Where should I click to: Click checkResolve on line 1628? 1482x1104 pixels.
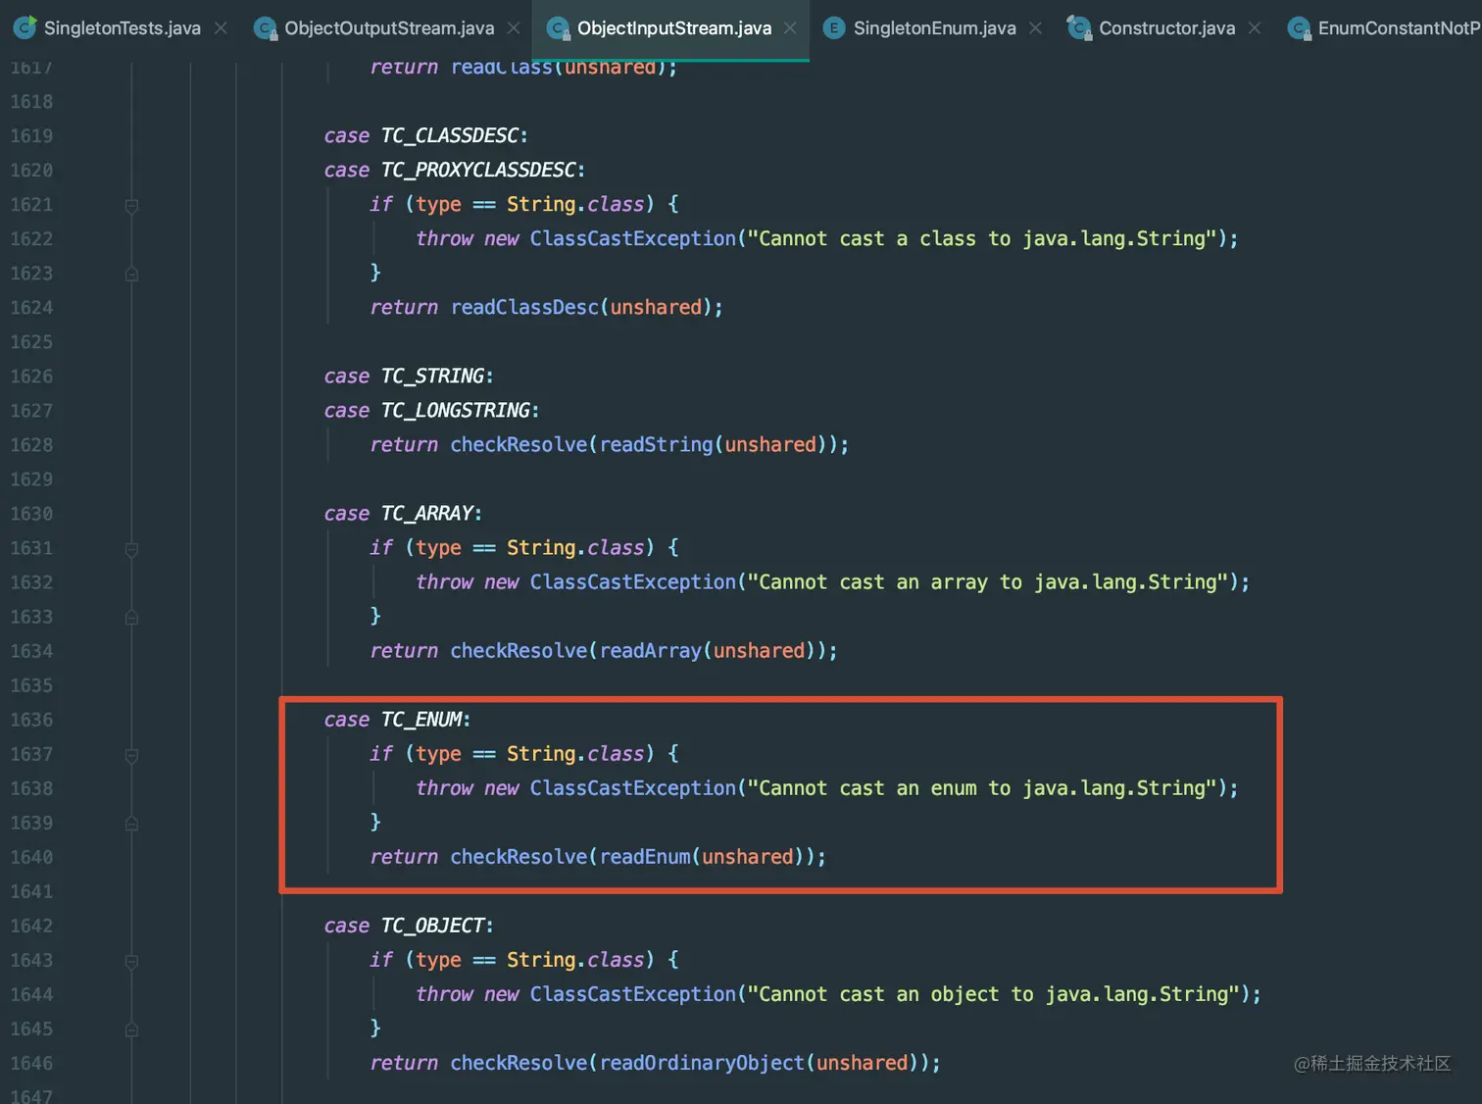pos(519,445)
